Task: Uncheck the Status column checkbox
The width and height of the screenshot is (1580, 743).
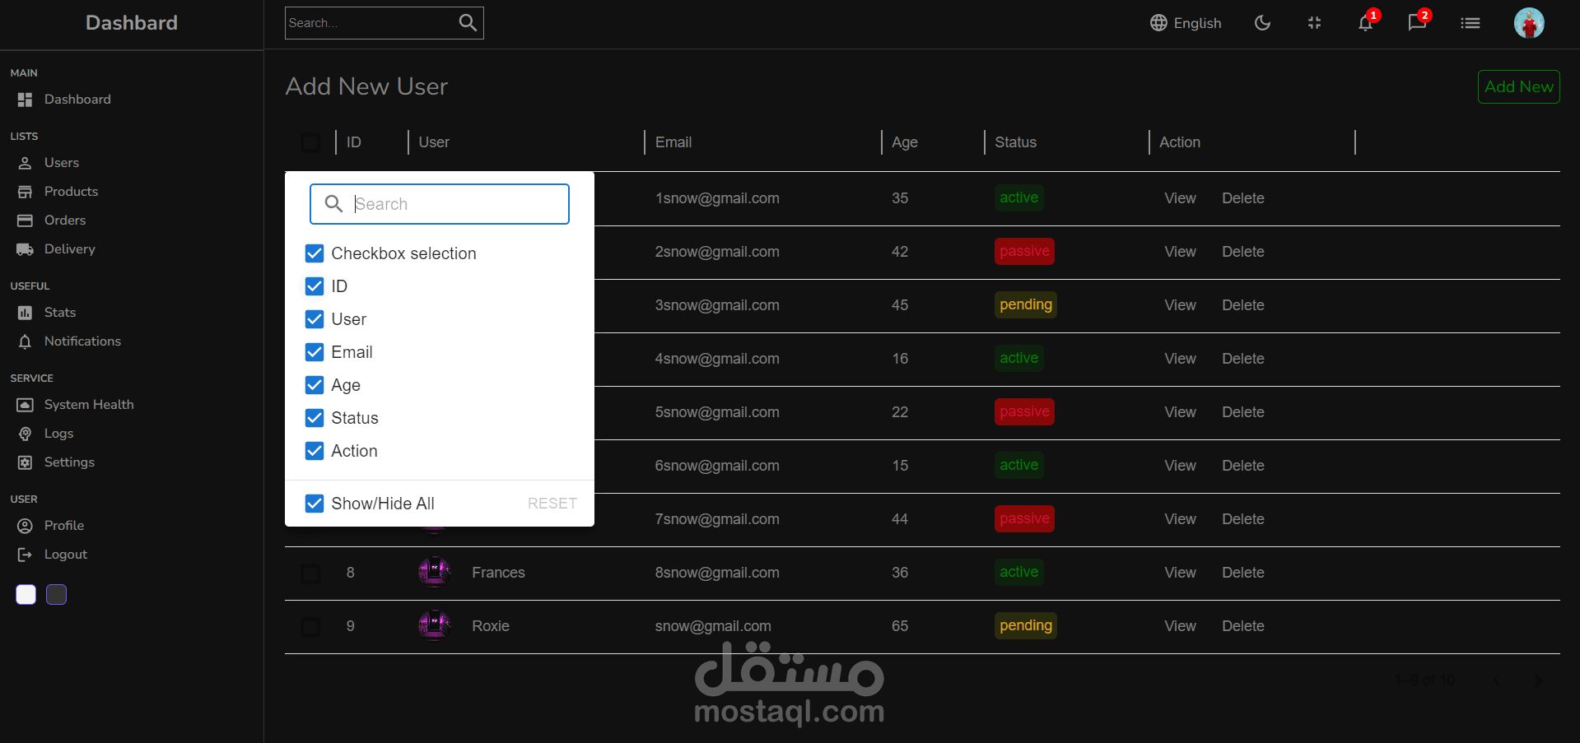Action: click(x=315, y=418)
